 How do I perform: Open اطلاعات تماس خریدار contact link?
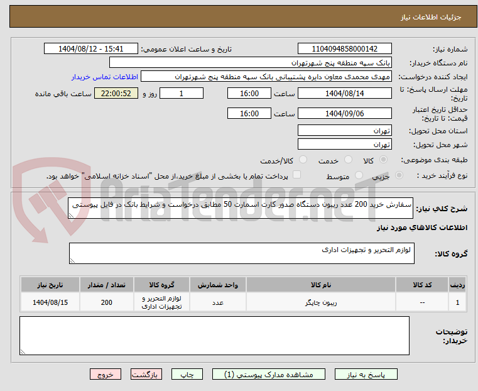coord(105,77)
